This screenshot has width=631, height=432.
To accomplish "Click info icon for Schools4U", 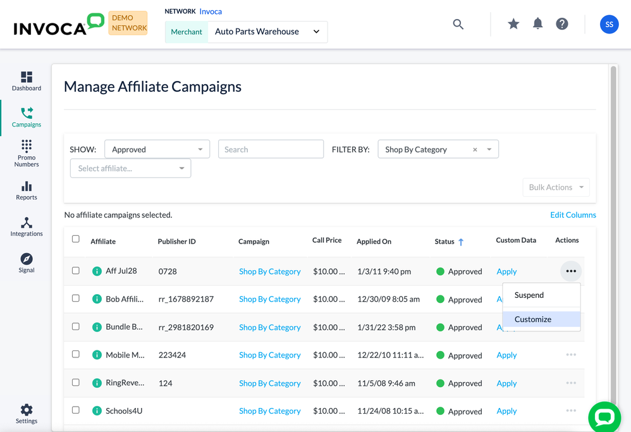I will 97,410.
